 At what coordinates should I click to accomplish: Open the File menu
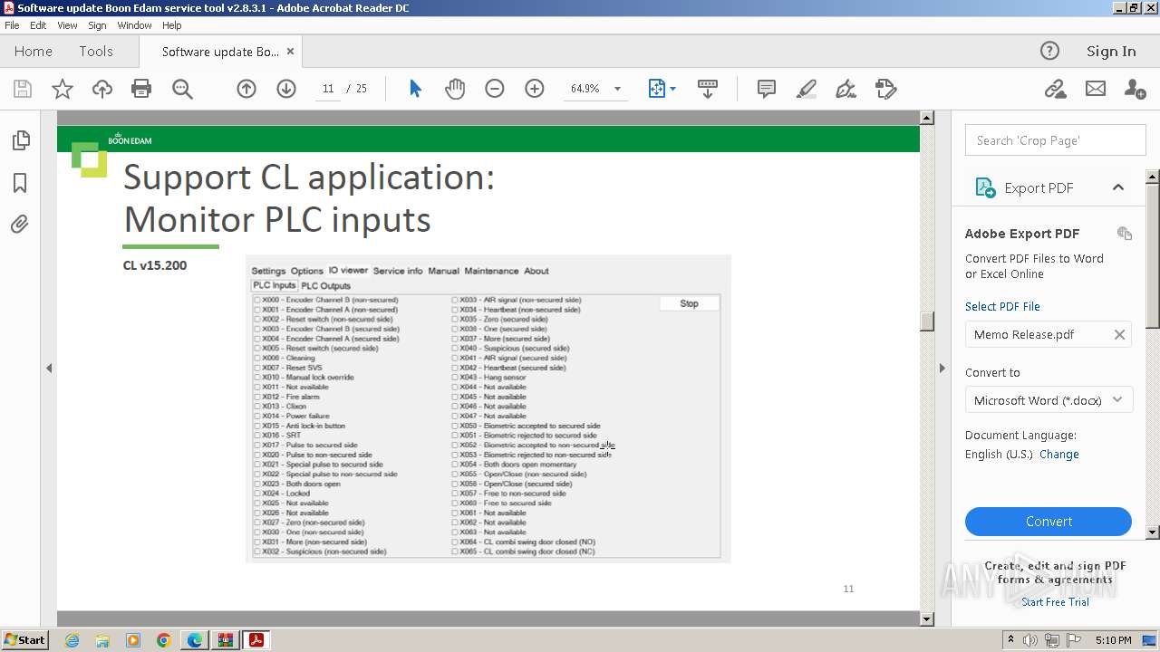(12, 25)
